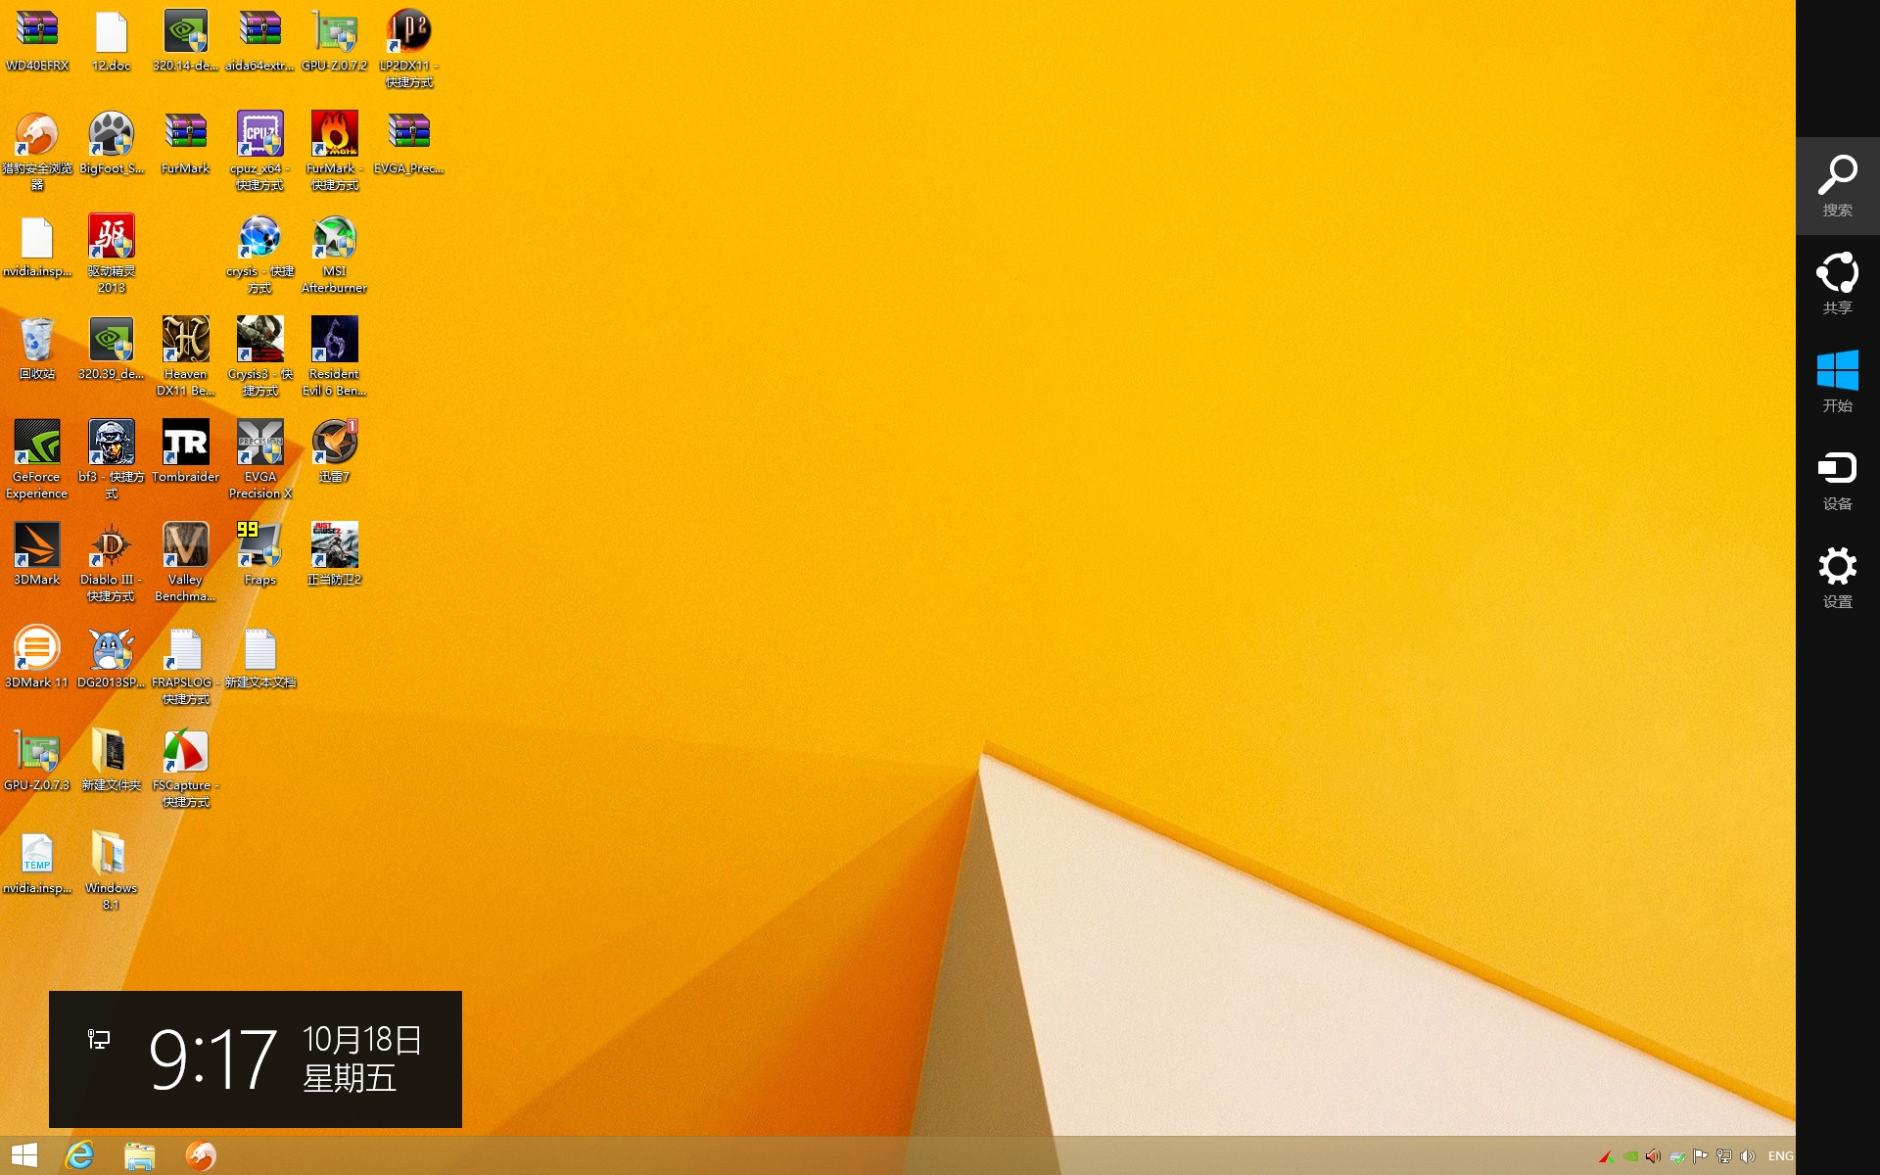Select the FRAPSLOG shortcut icon
Image resolution: width=1880 pixels, height=1175 pixels.
tap(186, 666)
